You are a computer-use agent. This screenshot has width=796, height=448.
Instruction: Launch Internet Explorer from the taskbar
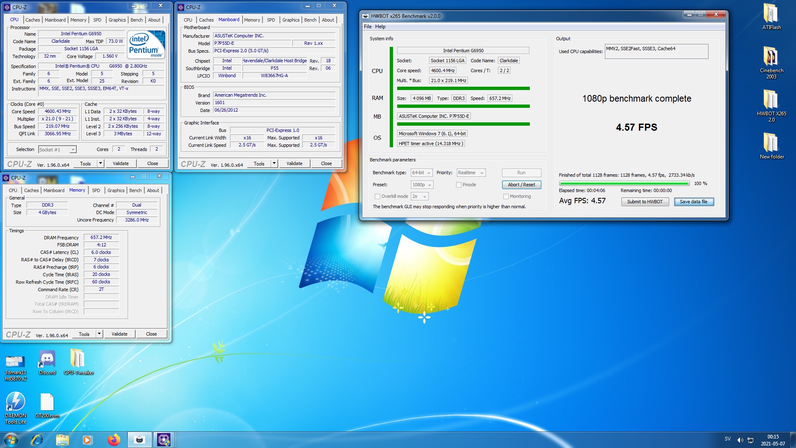click(37, 440)
